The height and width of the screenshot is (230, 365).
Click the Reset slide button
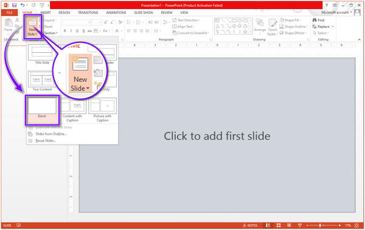click(x=48, y=27)
